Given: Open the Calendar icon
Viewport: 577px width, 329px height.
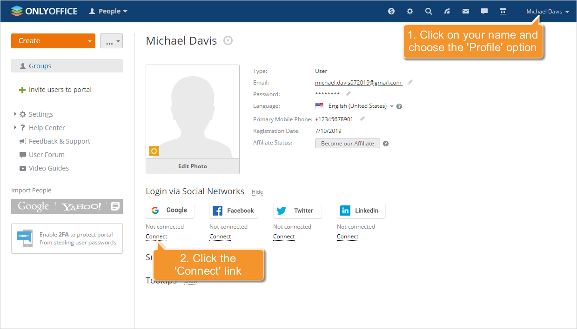Looking at the screenshot, I should pos(503,11).
